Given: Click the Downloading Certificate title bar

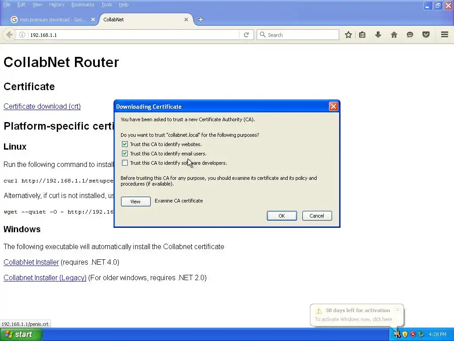Looking at the screenshot, I should 222,107.
